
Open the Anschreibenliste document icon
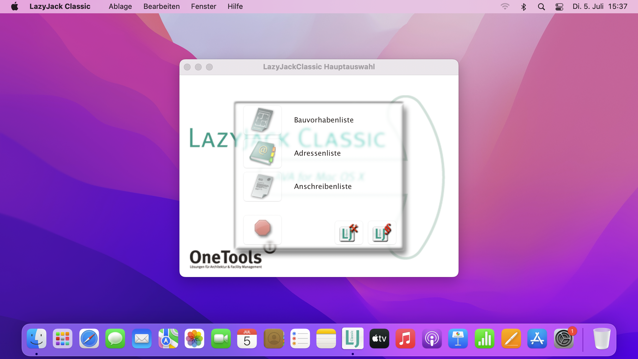[262, 186]
